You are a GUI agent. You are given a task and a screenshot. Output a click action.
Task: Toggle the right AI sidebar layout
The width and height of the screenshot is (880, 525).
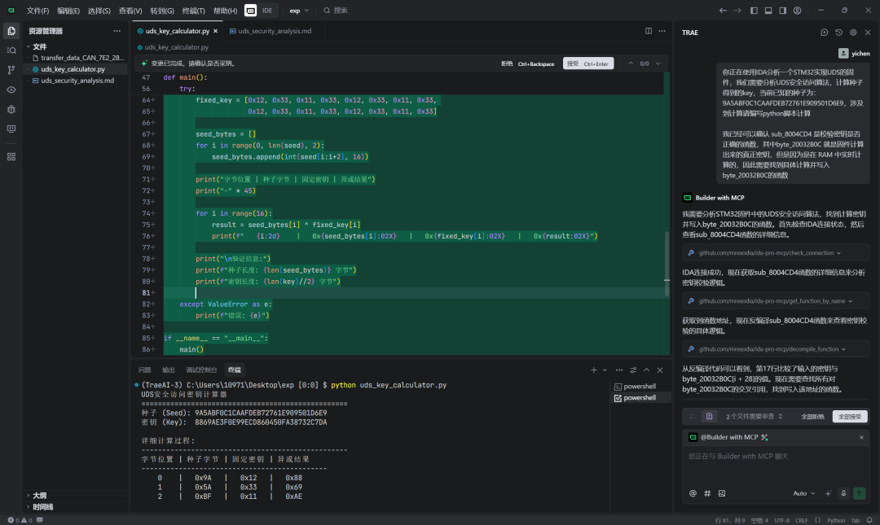point(781,11)
